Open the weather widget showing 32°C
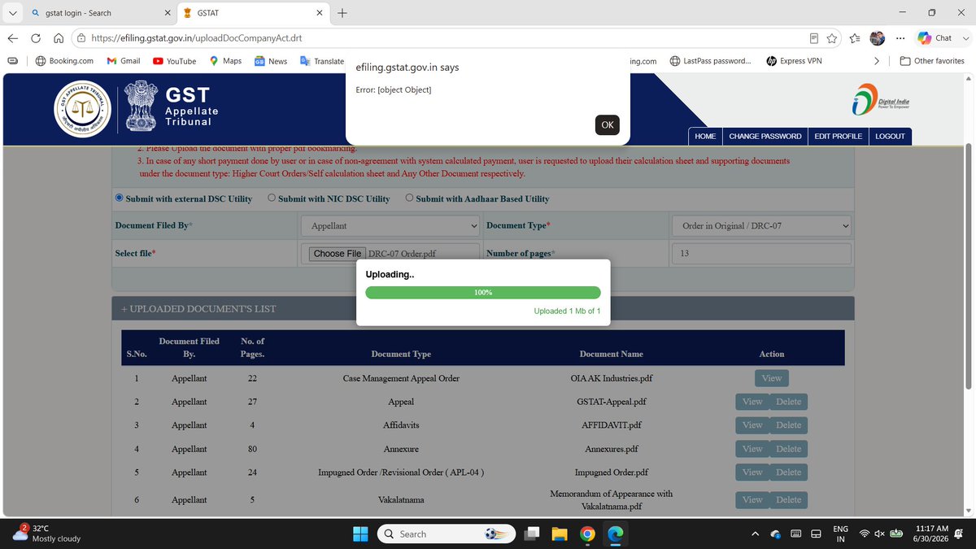 point(47,534)
